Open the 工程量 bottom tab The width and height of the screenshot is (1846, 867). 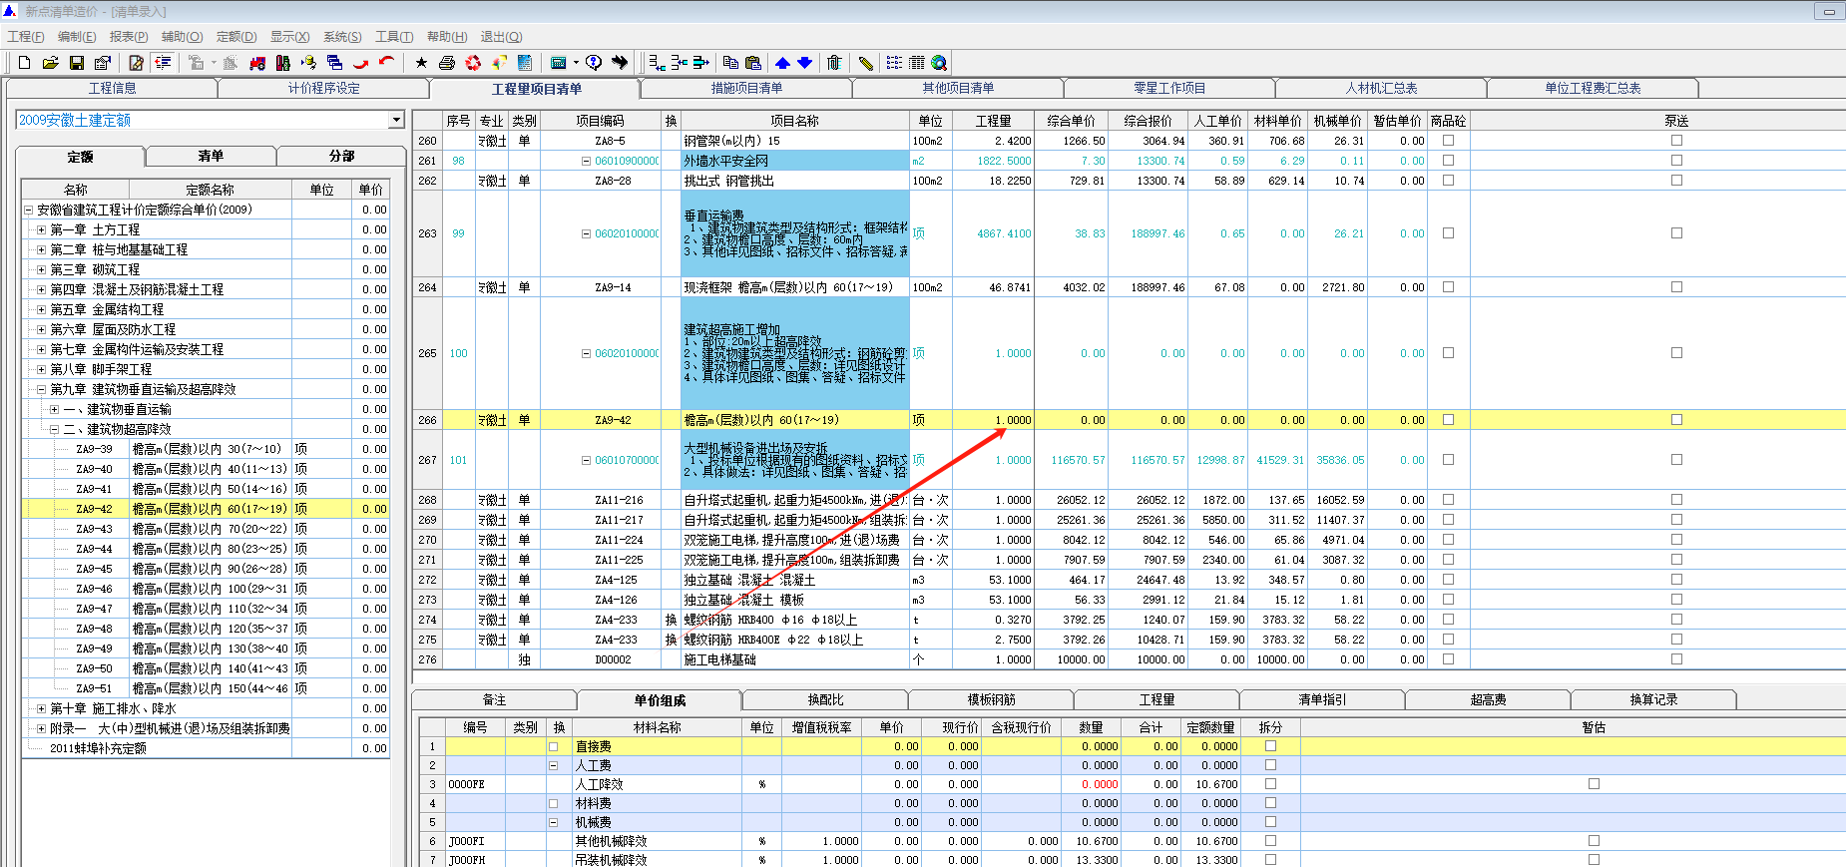(x=1156, y=699)
